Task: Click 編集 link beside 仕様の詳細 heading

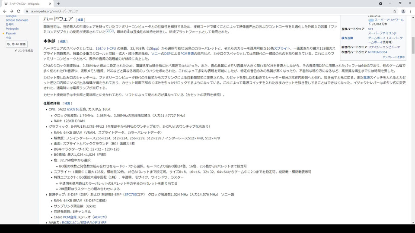Action: [x=67, y=104]
